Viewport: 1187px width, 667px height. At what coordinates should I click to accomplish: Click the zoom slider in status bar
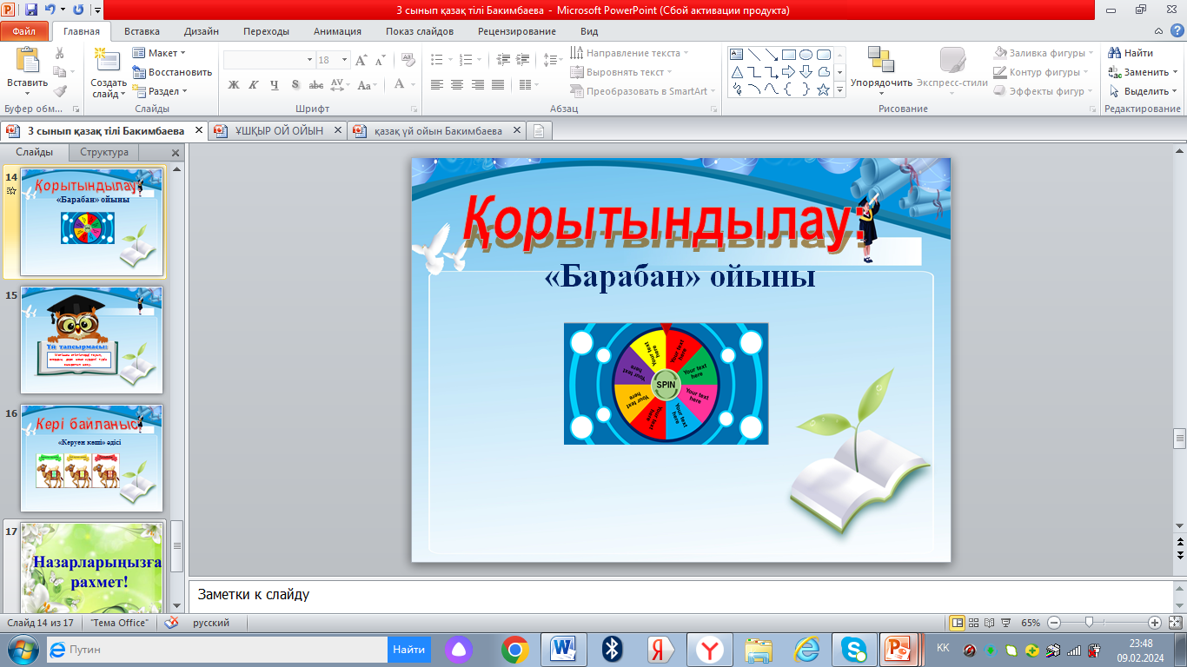(x=1089, y=623)
